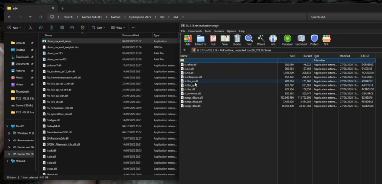The width and height of the screenshot is (382, 184).
Task: Go up one level in WinRAR
Action: (x=184, y=50)
